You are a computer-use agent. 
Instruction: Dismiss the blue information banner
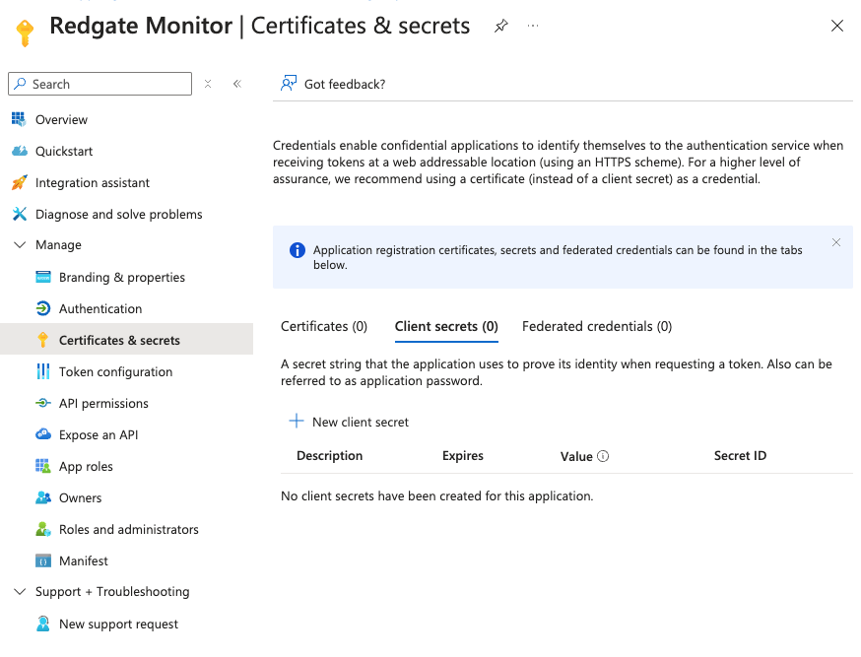836,242
